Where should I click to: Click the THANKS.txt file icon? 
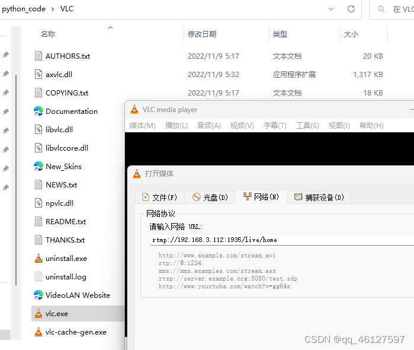[38, 240]
